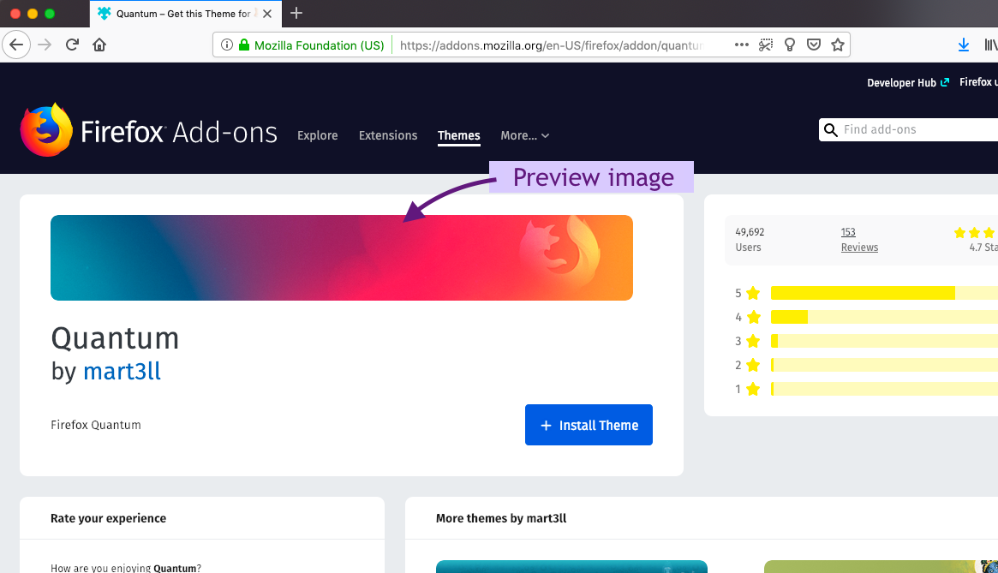This screenshot has width=998, height=573.
Task: Open the Developer Hub link
Action: click(x=908, y=83)
